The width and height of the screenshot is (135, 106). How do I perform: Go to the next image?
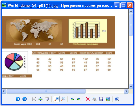pyautogui.click(x=24, y=99)
